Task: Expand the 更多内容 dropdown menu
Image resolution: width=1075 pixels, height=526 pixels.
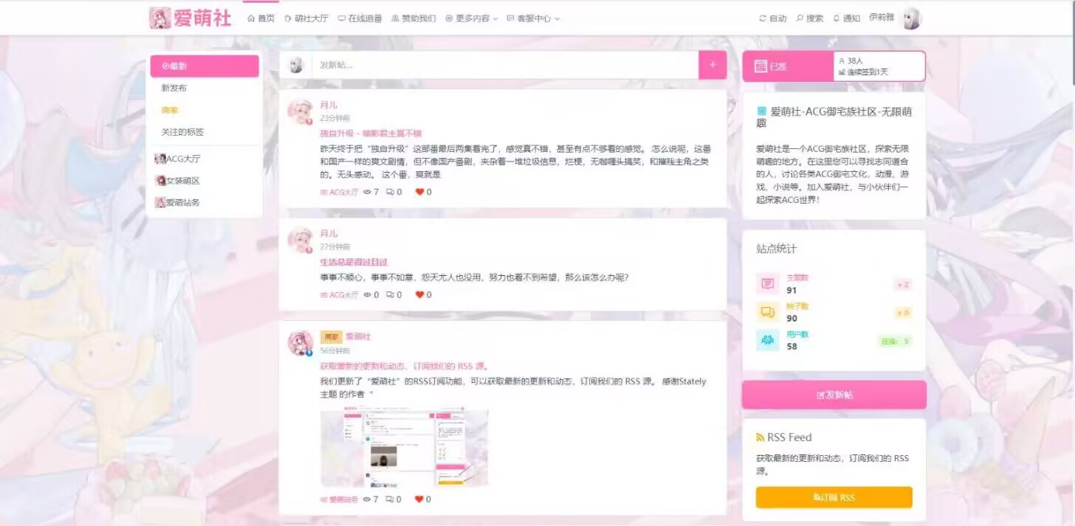Action: coord(471,18)
